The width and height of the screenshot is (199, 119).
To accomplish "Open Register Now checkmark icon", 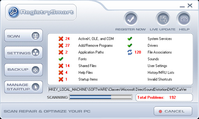I will [x=131, y=19].
